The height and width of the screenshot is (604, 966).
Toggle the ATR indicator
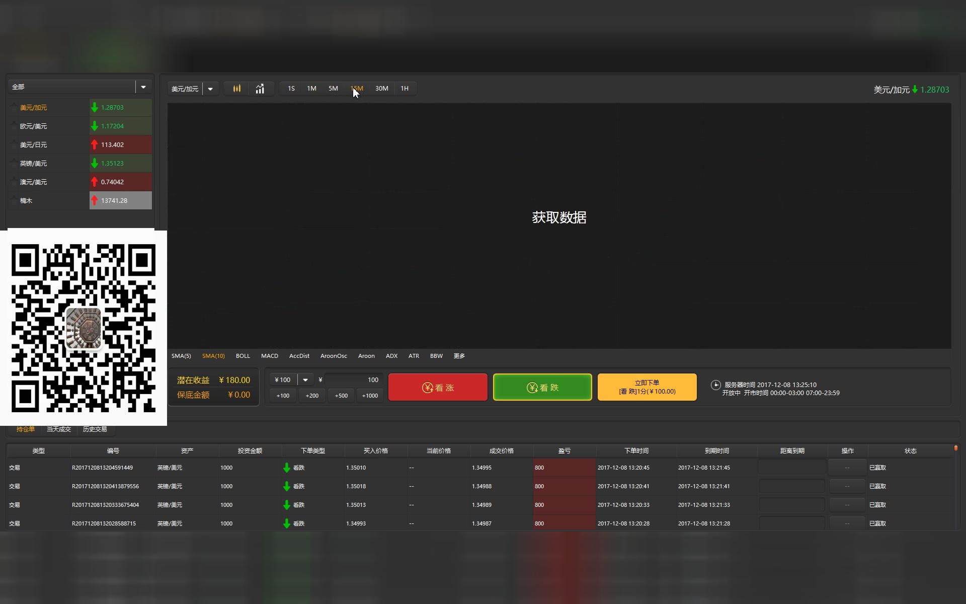(x=414, y=356)
